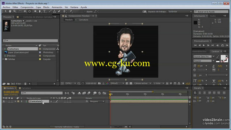This screenshot has width=231, height=130.
Task: Select the Clone Stamp tool
Action: coord(55,11)
